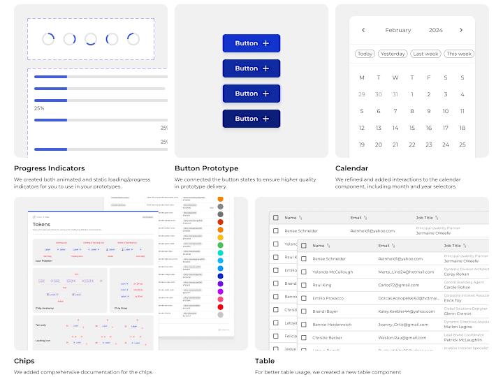Screen dimensions: 503x377
Task: Click the Progress Indicators heading
Action: click(50, 168)
